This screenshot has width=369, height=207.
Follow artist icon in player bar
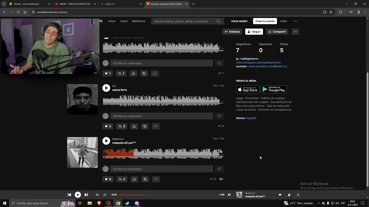click(x=289, y=195)
